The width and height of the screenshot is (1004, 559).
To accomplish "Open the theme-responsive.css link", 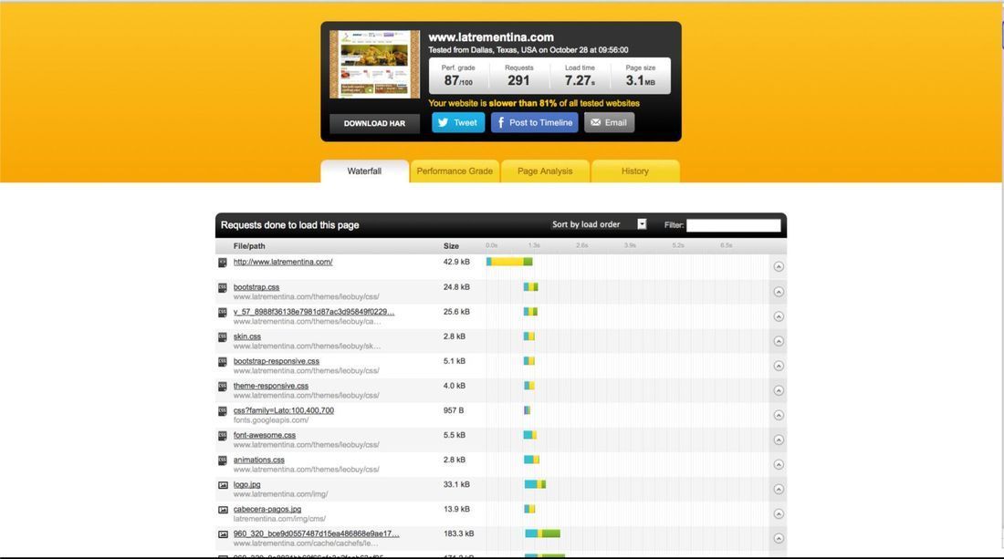I will (271, 386).
